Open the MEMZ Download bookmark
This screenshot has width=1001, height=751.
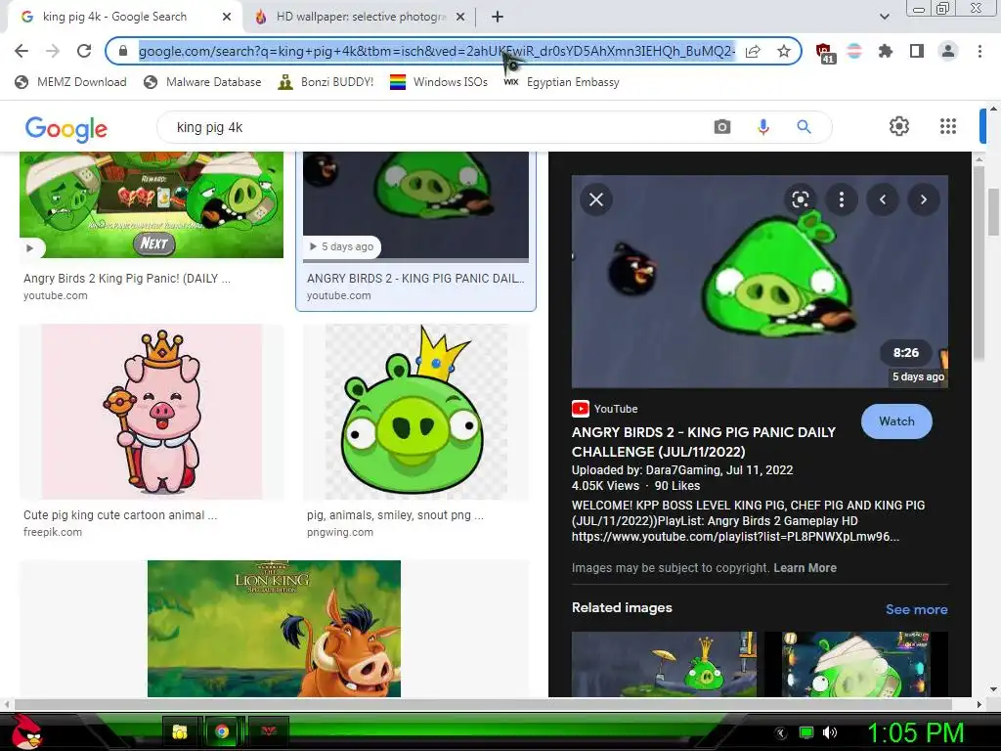point(70,82)
